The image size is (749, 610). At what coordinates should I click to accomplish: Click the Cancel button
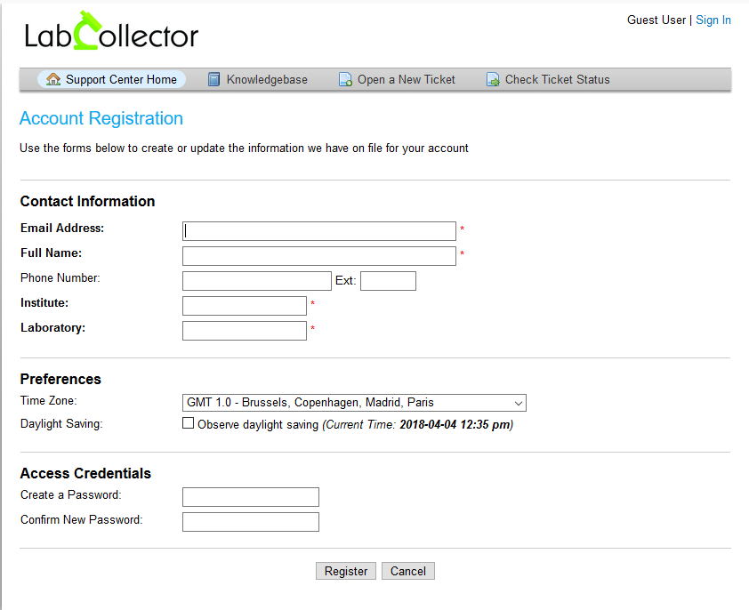pyautogui.click(x=408, y=571)
